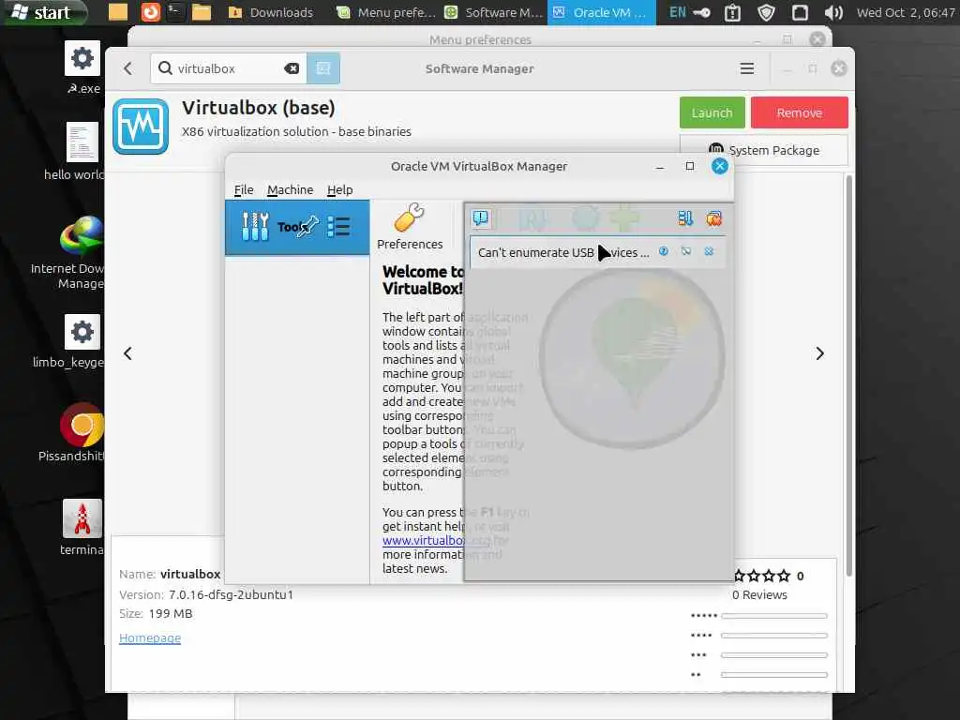This screenshot has width=960, height=720.
Task: Click the System Package label
Action: click(x=773, y=150)
